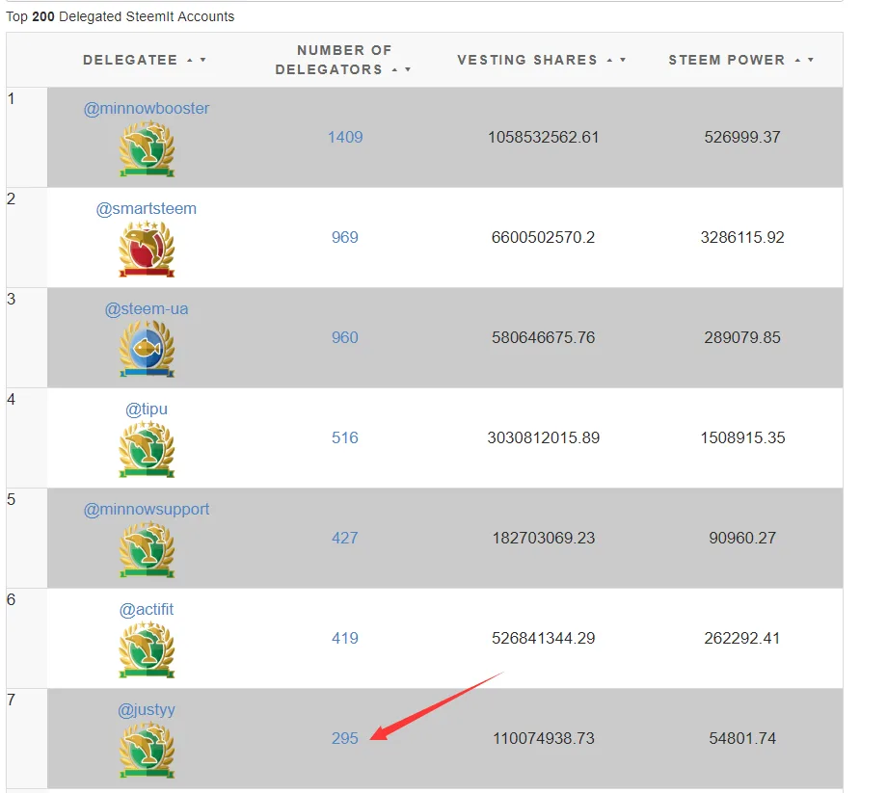Click the STEEM POWER column header
This screenshot has height=793, width=887.
click(x=727, y=60)
